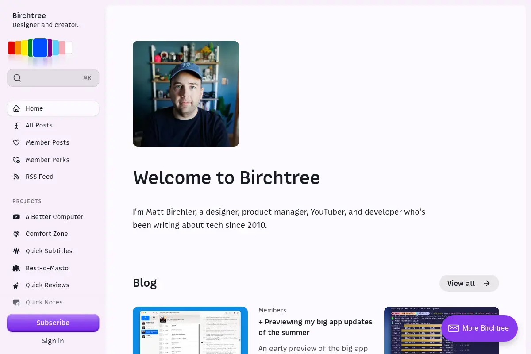This screenshot has width=531, height=354.
Task: Select the purple color swatch
Action: (50, 47)
